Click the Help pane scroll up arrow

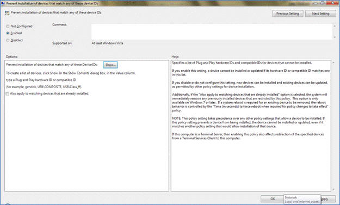(x=333, y=63)
